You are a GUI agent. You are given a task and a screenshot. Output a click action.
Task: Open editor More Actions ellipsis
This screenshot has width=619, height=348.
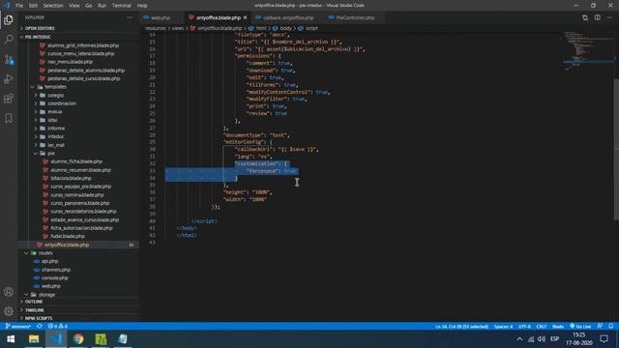point(609,17)
